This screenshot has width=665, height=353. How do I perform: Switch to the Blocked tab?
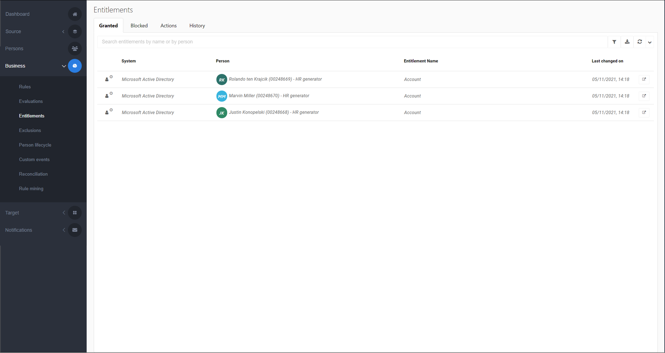139,26
